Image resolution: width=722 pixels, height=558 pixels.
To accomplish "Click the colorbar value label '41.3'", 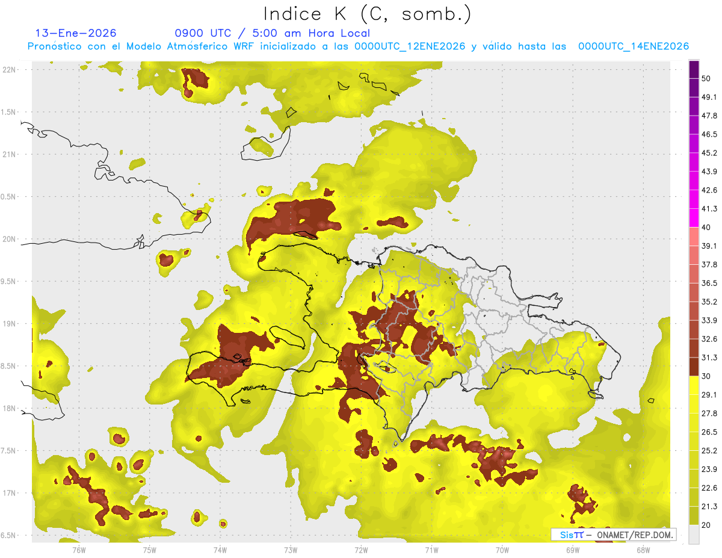I will point(709,209).
